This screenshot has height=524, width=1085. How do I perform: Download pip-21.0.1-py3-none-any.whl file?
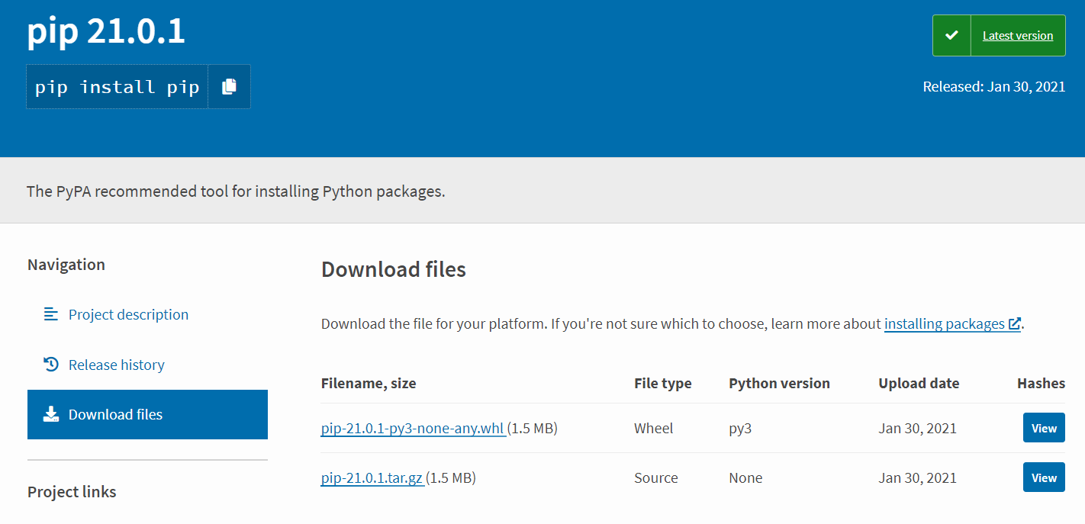pos(412,429)
